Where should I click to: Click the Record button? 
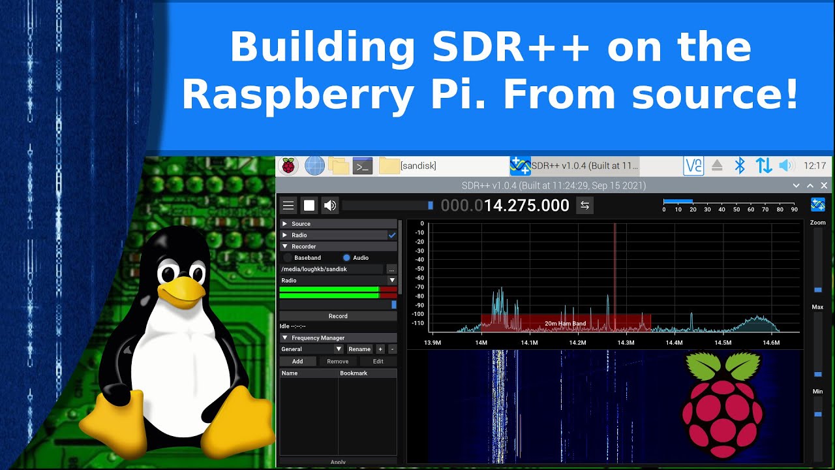click(338, 316)
